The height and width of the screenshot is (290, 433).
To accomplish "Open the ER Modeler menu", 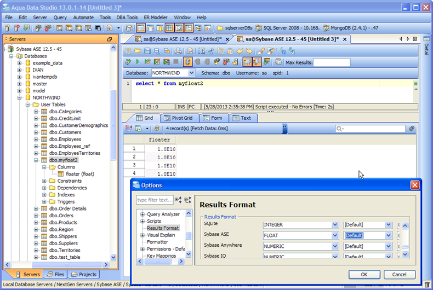I will coord(156,18).
